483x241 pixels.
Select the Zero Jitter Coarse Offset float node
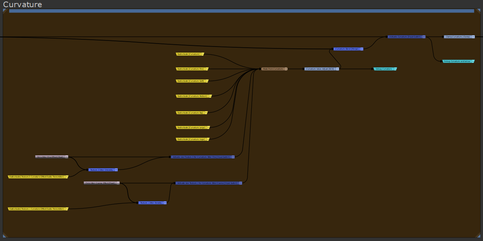point(100,183)
